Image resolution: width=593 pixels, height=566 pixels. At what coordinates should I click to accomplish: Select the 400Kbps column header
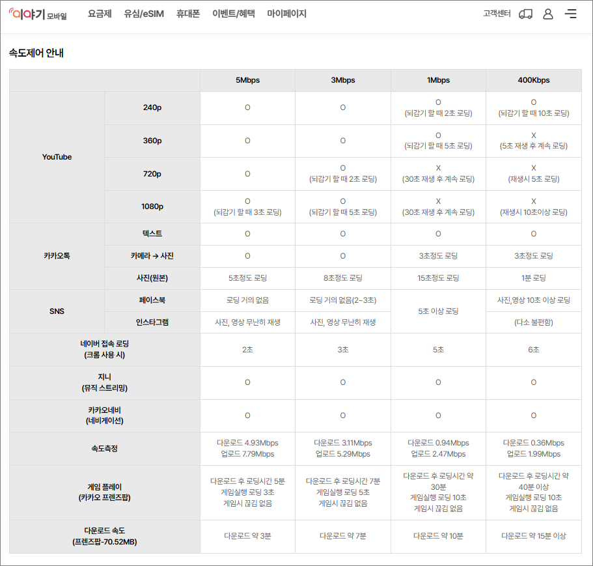[534, 80]
